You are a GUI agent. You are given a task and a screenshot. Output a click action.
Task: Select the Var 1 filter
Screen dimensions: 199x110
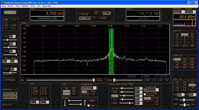[x=185, y=90]
